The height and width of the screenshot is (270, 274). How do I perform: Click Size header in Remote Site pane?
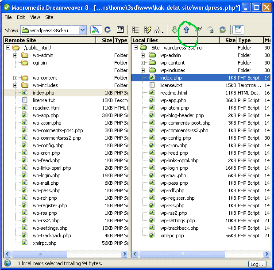[104, 40]
